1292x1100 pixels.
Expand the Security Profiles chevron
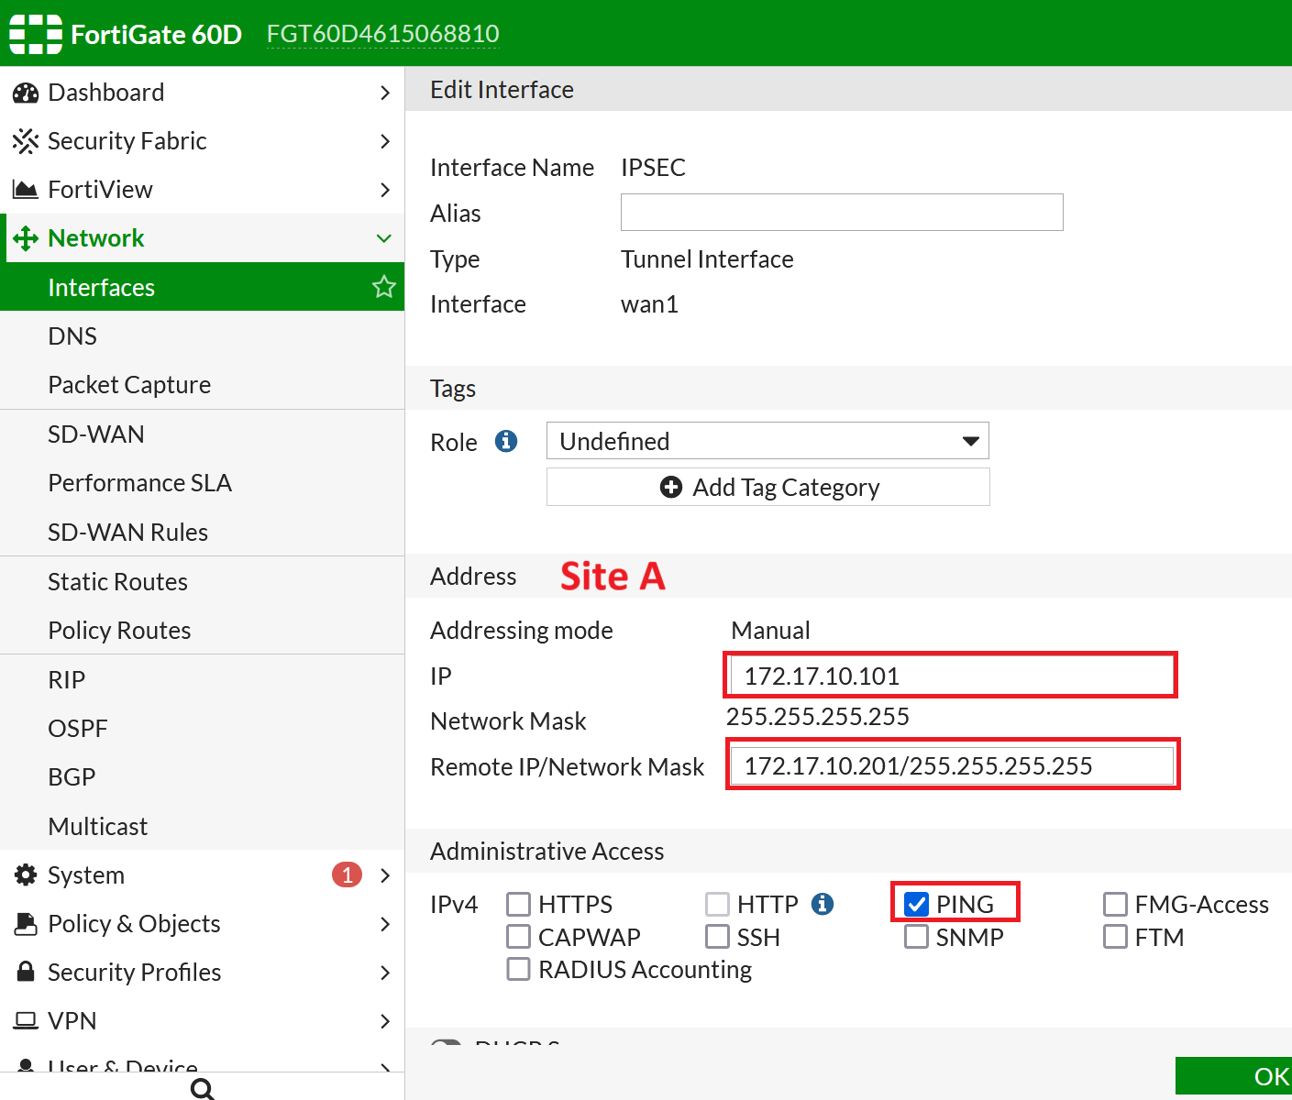385,972
